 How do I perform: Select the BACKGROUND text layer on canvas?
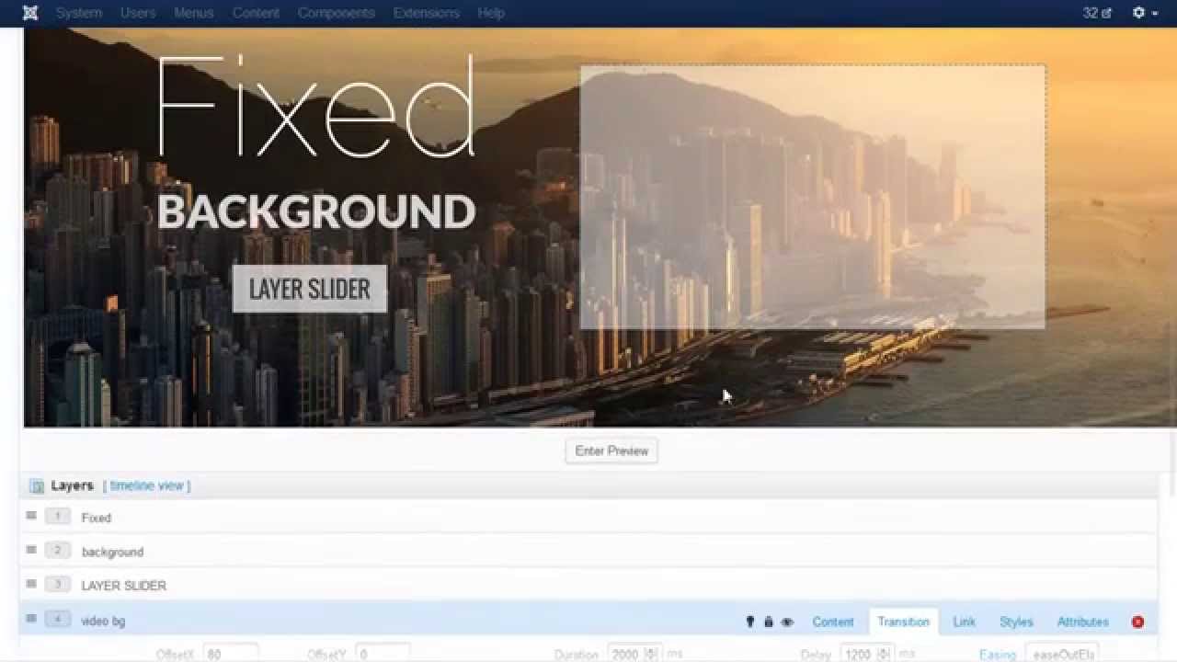[315, 211]
